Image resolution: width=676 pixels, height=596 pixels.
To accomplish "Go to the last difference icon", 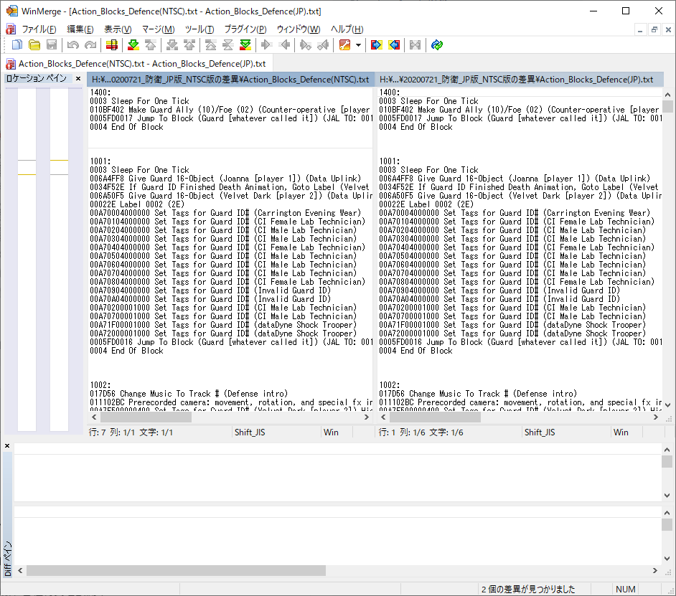I will (245, 45).
